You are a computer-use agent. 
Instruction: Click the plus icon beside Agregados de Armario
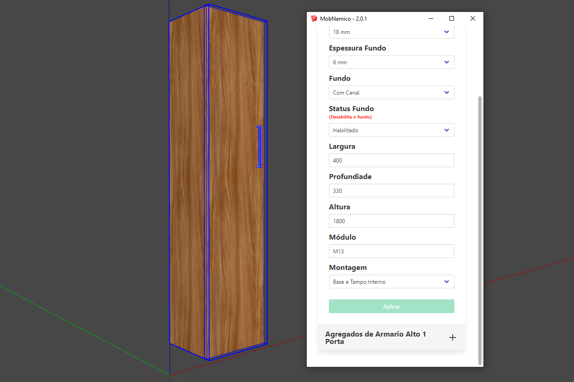[x=452, y=337]
